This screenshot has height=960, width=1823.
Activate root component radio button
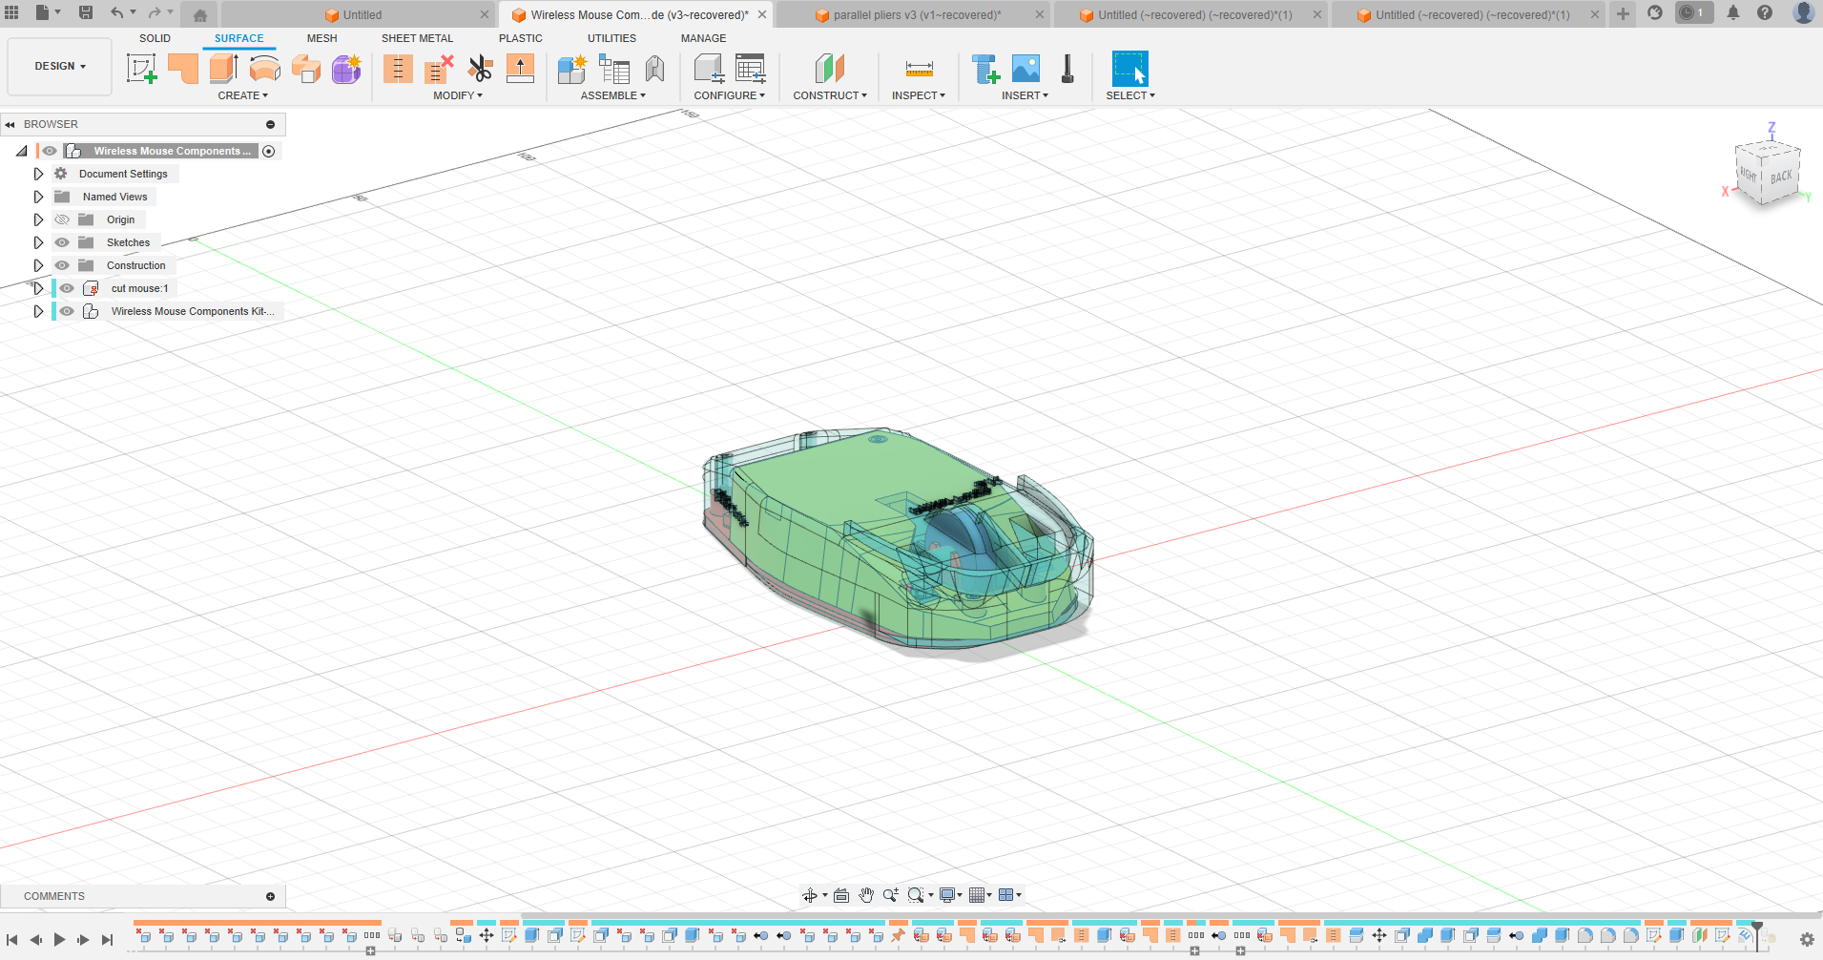[x=269, y=152]
